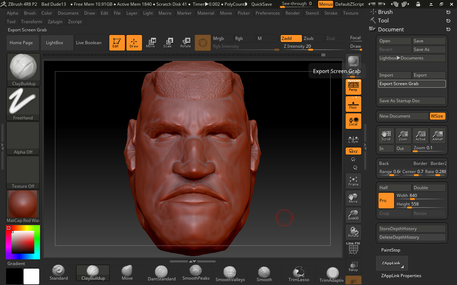Open the Preferences menu
457x285 pixels.
click(x=267, y=13)
